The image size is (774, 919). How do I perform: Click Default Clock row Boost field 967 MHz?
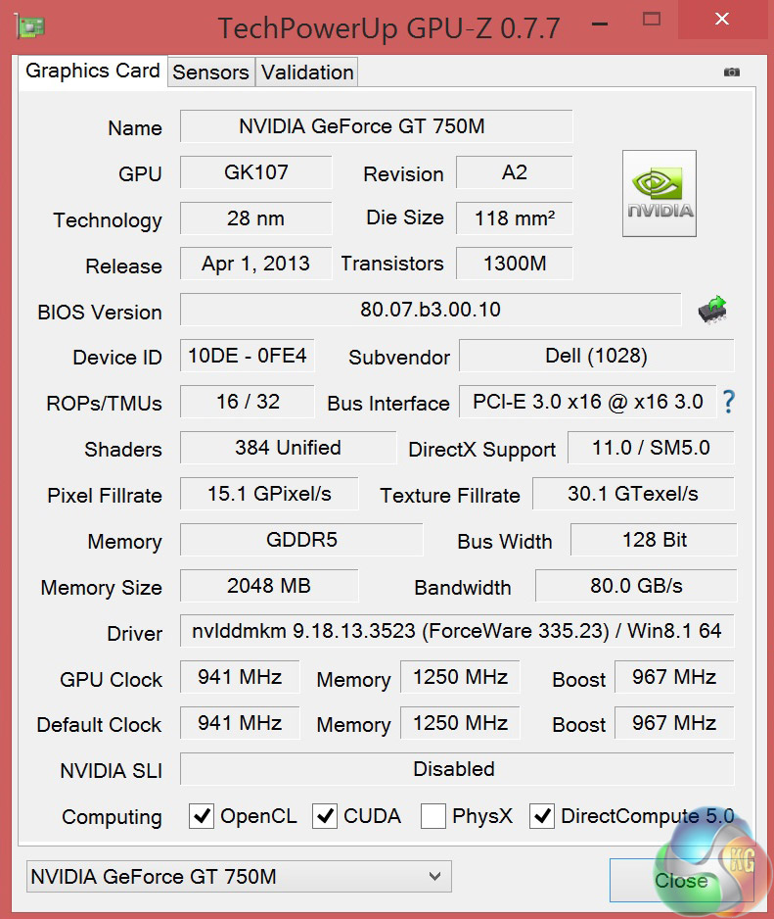pyautogui.click(x=674, y=723)
